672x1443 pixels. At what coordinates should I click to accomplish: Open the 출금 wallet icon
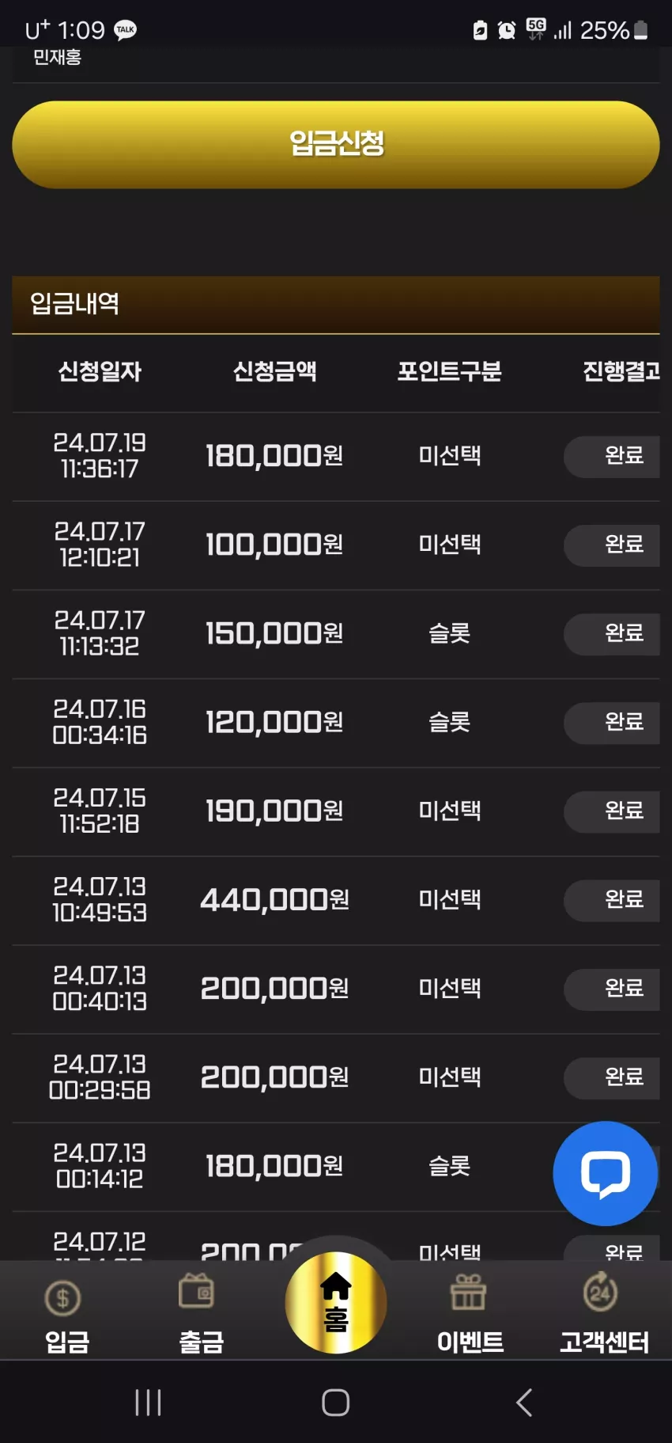(196, 1290)
